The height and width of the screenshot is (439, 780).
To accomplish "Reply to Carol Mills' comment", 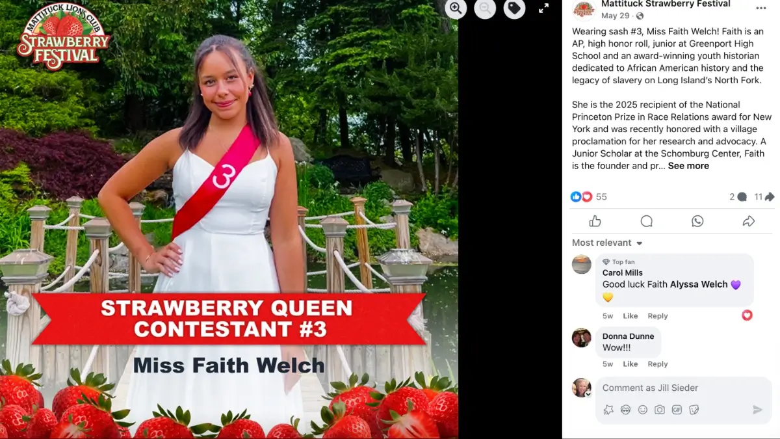I will pyautogui.click(x=657, y=316).
